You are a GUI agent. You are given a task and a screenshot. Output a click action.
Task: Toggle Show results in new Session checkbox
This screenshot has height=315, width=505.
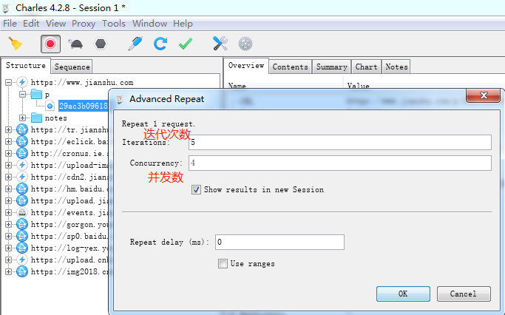196,189
